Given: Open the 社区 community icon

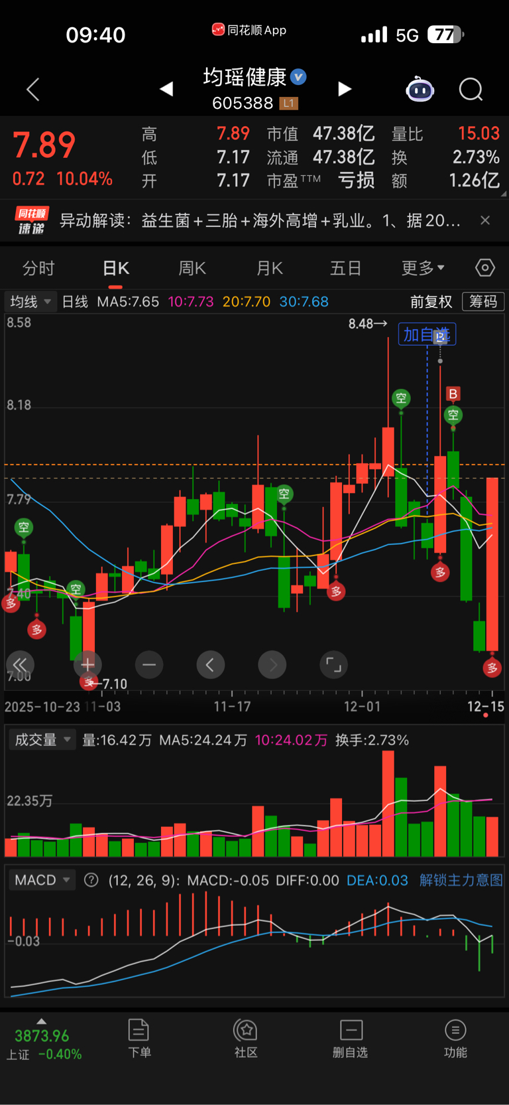Looking at the screenshot, I should click(246, 1039).
